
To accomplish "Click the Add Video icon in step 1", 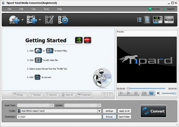I will tap(50, 51).
